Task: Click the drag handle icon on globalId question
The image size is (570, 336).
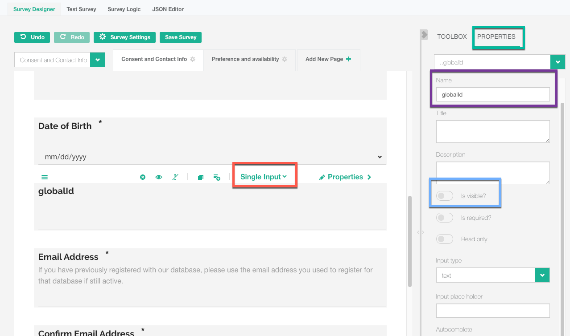Action: click(x=45, y=177)
